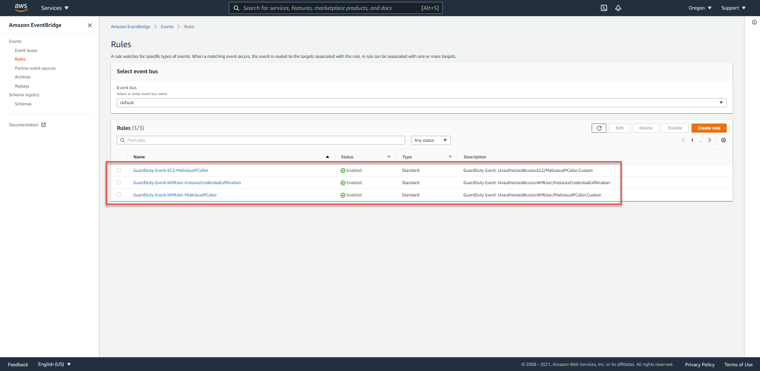This screenshot has width=760, height=371.
Task: Click the Enable button
Action: pos(675,128)
